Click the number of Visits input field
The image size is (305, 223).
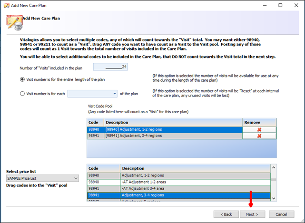coord(110,68)
